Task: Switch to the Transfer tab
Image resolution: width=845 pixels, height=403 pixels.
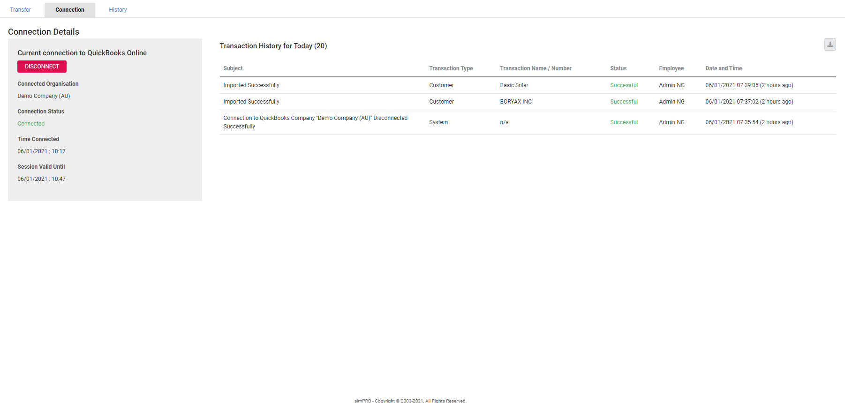Action: [x=21, y=10]
